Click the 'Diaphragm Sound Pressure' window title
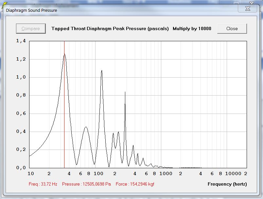The width and height of the screenshot is (263, 199). coord(31,10)
